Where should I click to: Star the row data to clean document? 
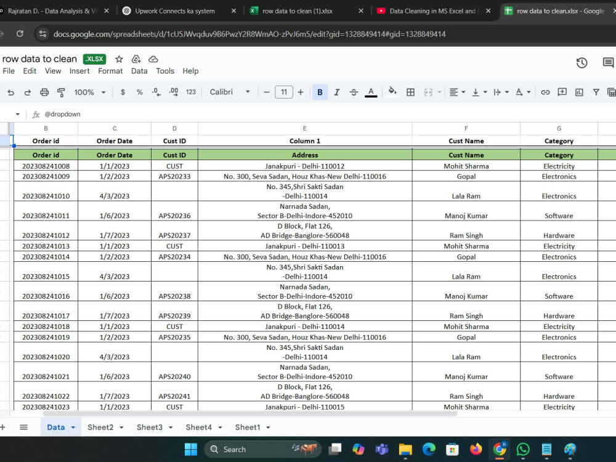119,59
